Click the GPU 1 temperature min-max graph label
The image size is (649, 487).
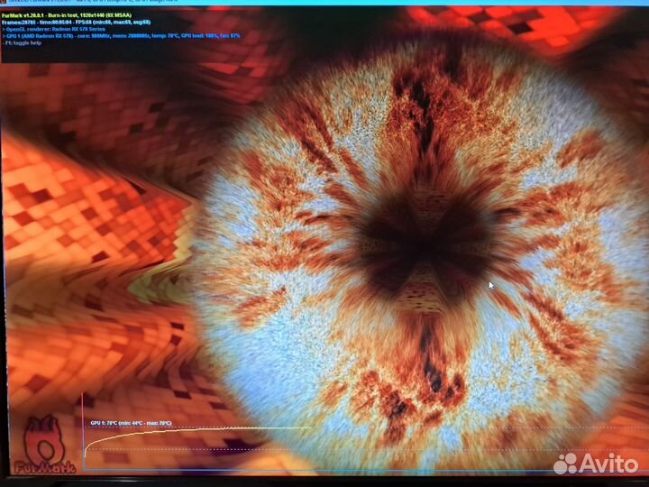(131, 423)
